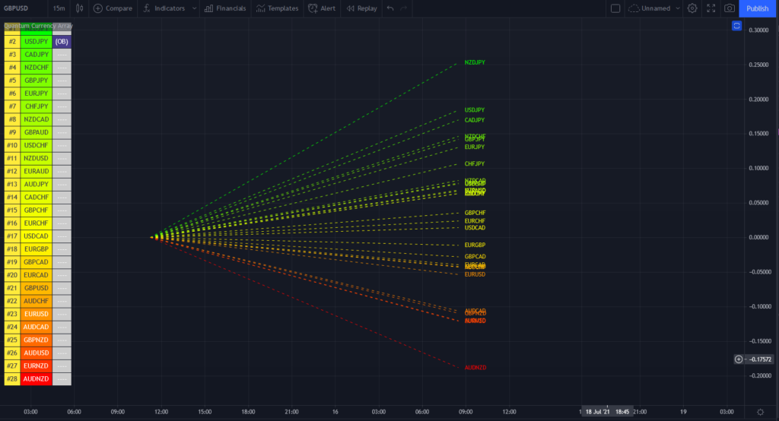Viewport: 779px width, 421px height.
Task: Expand the layout name dropdown arrow
Action: point(678,8)
